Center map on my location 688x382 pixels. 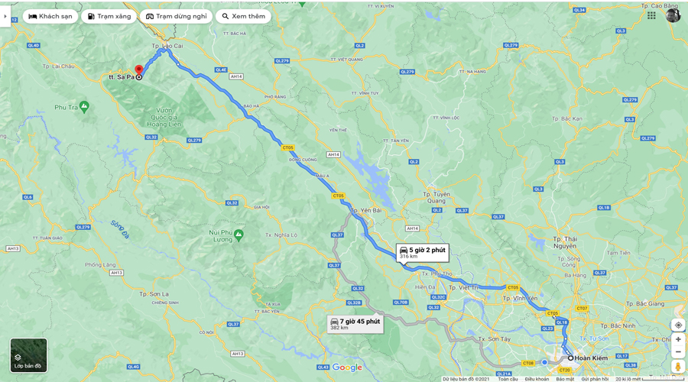coord(678,325)
